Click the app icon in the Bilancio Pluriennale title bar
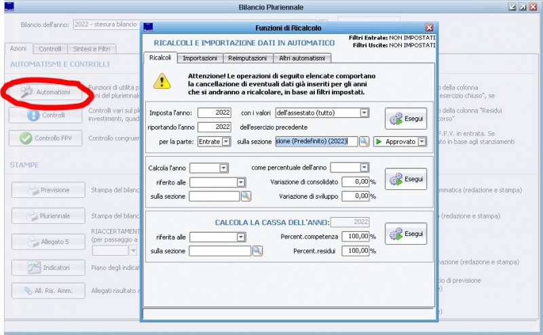Image resolution: width=543 pixels, height=335 pixels. pyautogui.click(x=10, y=7)
